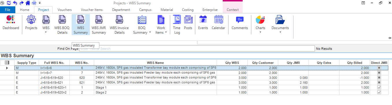Viewport: 392px width, 105px height.
Task: Sort by the Supply Type column header
Action: [27, 63]
